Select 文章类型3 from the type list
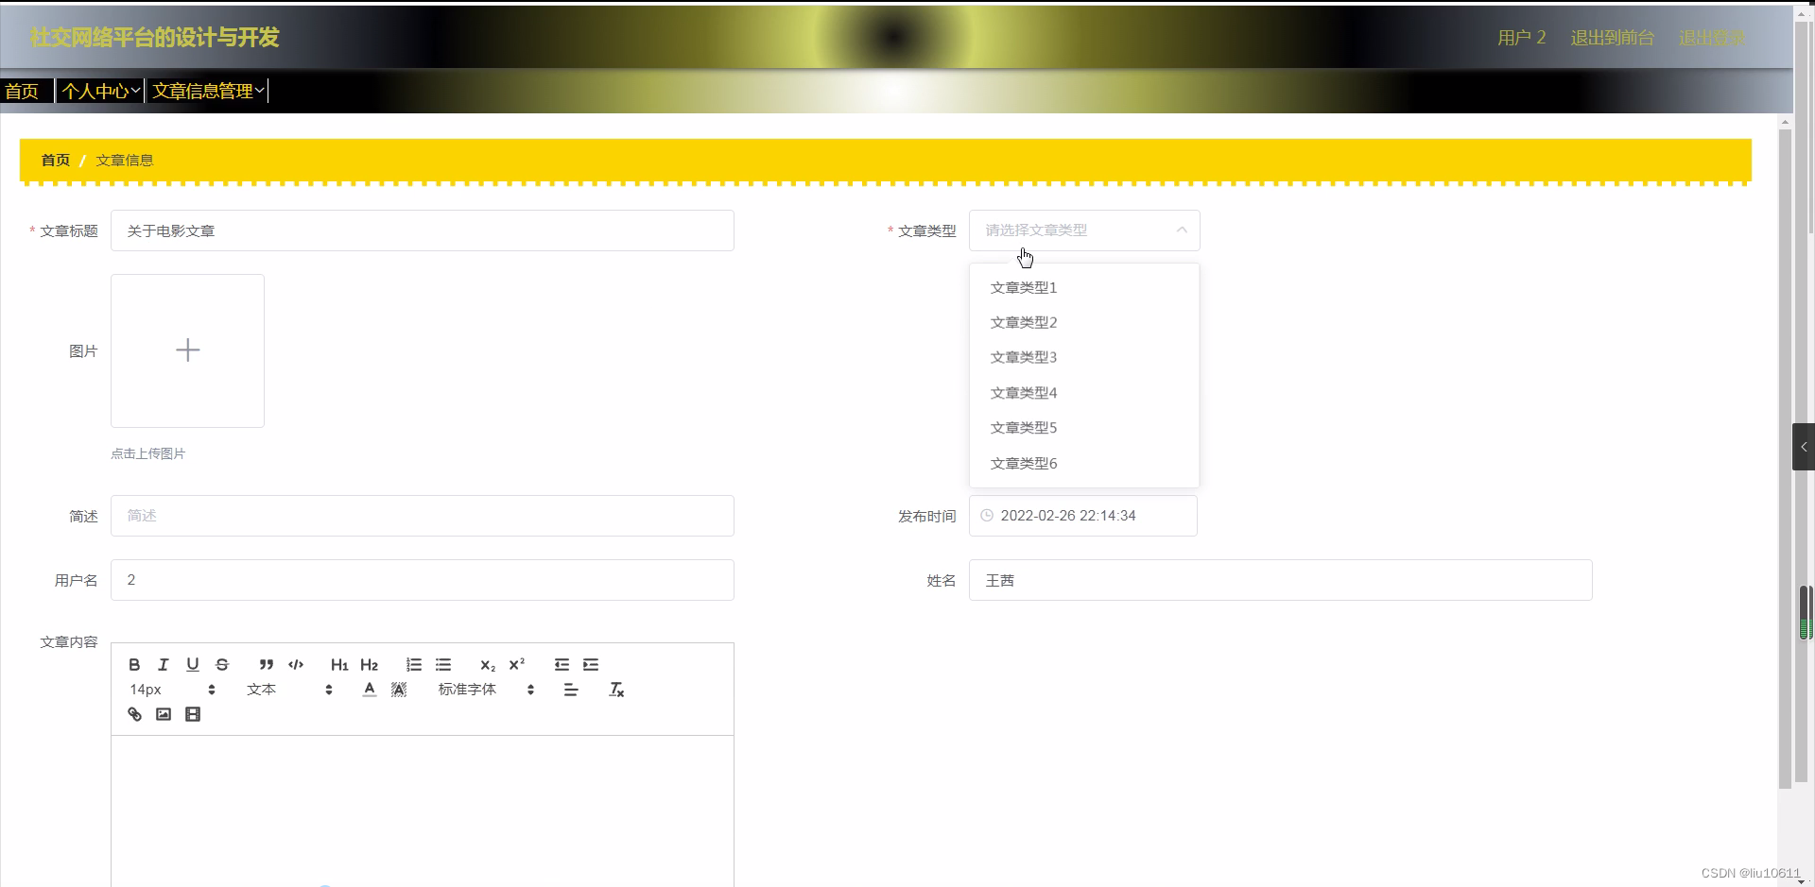Viewport: 1815px width, 887px height. coord(1023,357)
